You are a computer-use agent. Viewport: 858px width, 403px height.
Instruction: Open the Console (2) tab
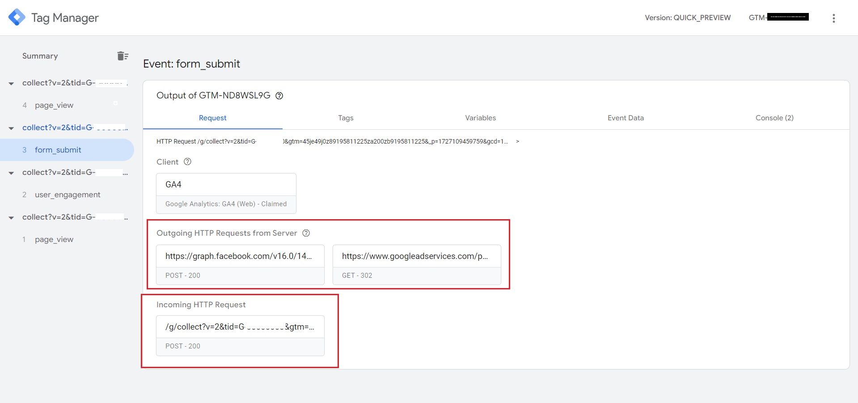tap(774, 118)
